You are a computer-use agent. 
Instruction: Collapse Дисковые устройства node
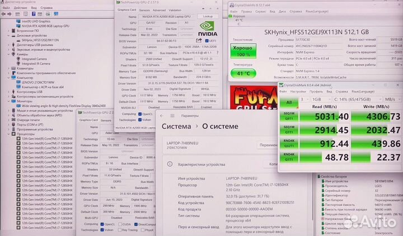tap(8, 35)
